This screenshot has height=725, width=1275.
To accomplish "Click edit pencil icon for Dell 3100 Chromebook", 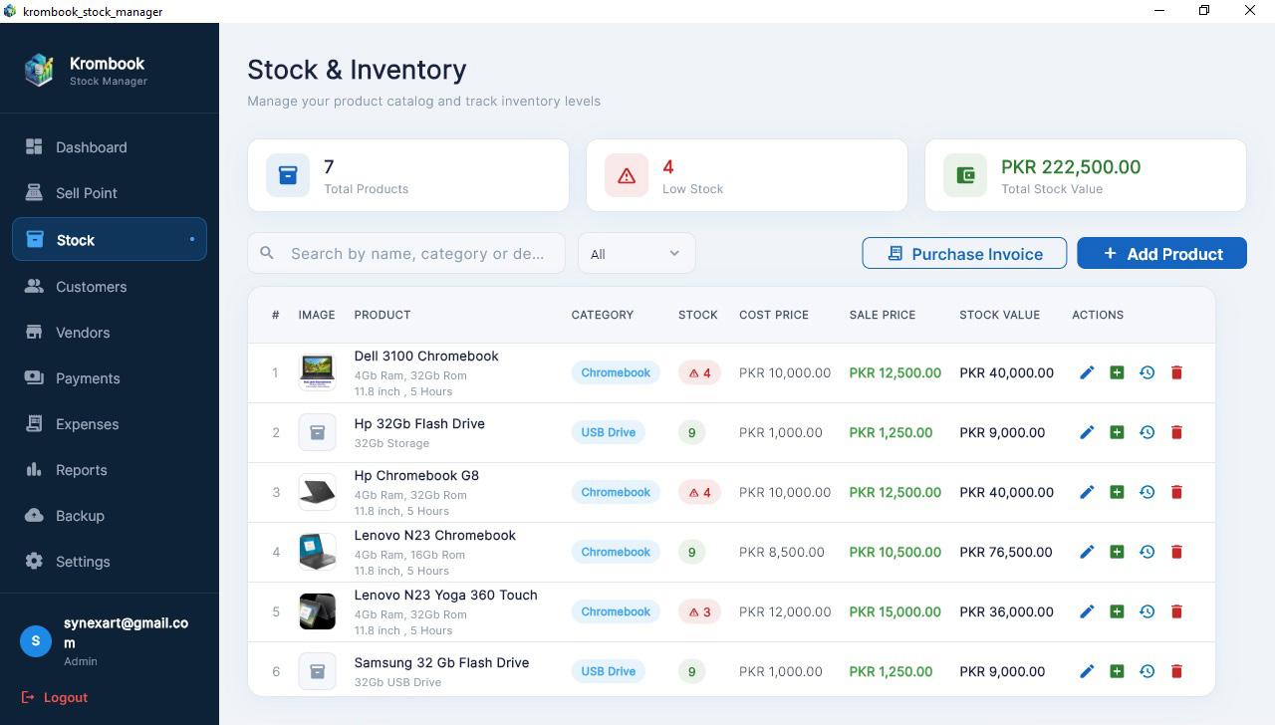I will (x=1087, y=372).
